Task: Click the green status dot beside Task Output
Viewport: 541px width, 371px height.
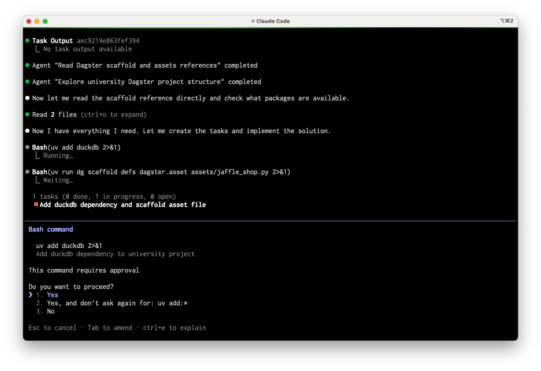Action: tap(27, 41)
